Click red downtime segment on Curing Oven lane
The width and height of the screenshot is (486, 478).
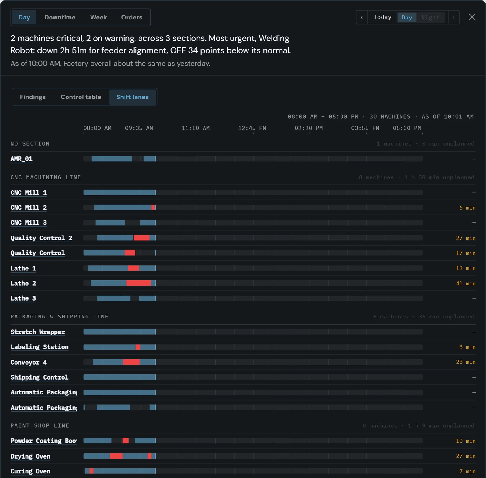(91, 471)
